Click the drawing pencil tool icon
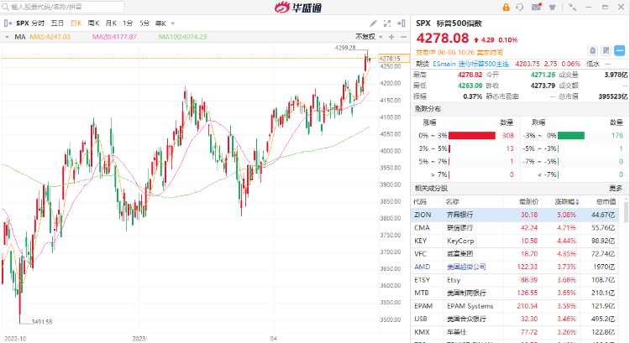 pyautogui.click(x=373, y=23)
